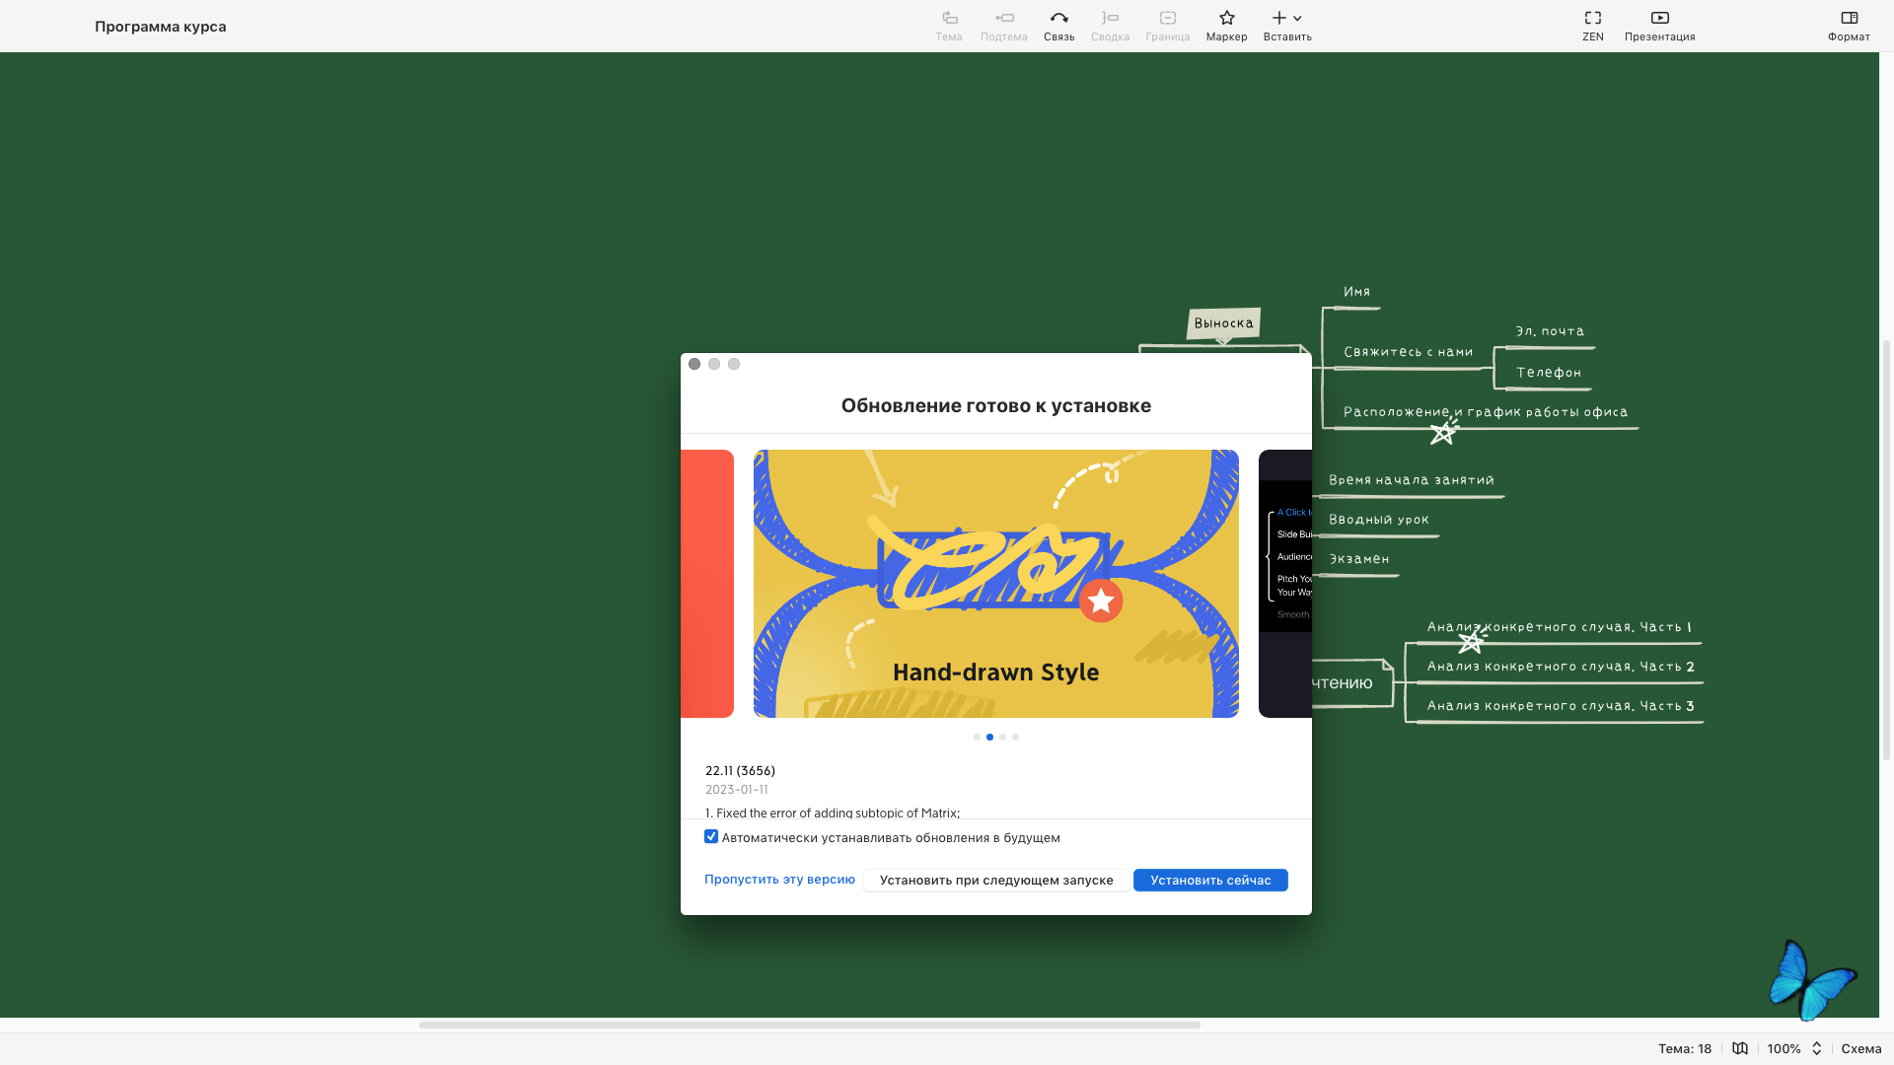Click the Hand-drawn Style banner image
Image resolution: width=1894 pixels, height=1065 pixels.
pyautogui.click(x=995, y=584)
